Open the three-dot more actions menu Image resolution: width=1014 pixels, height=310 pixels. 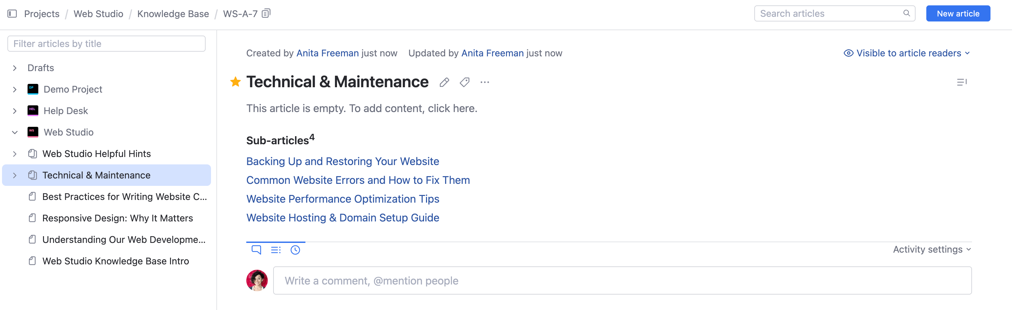coord(484,82)
